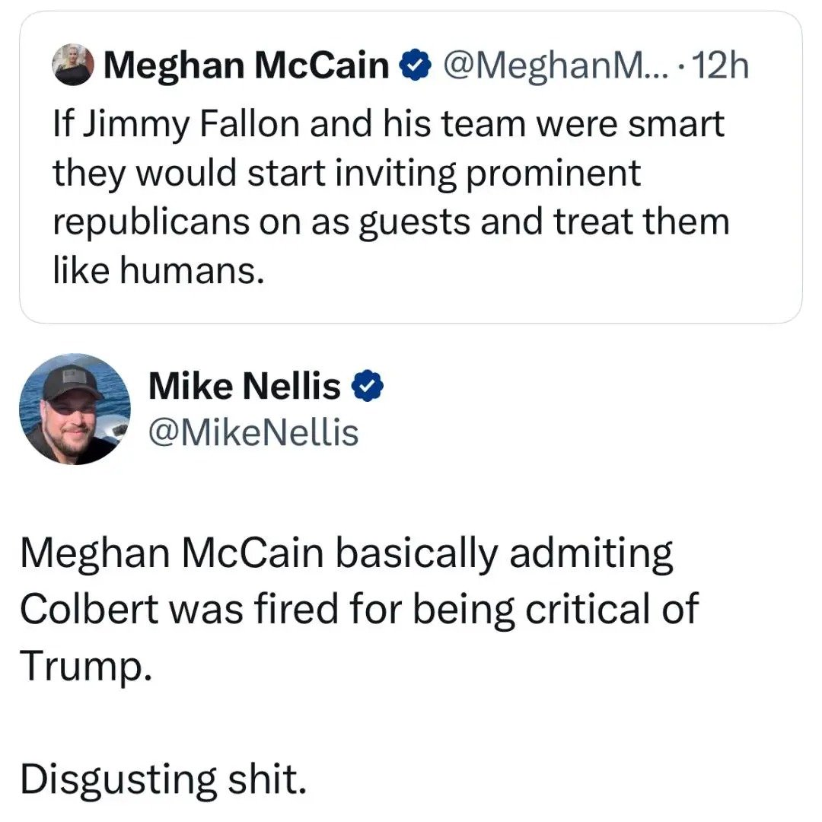The image size is (822, 822).
Task: Click the verified badge next to Mike Nellis
Action: (x=368, y=386)
